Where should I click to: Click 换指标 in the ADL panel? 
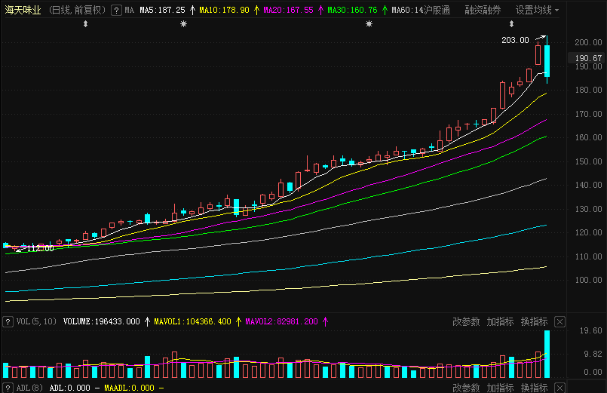(x=534, y=388)
